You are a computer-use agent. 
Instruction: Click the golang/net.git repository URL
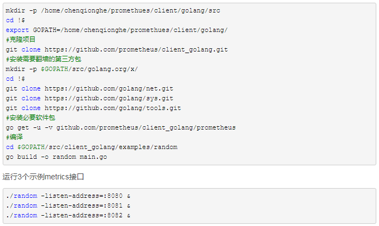point(109,88)
